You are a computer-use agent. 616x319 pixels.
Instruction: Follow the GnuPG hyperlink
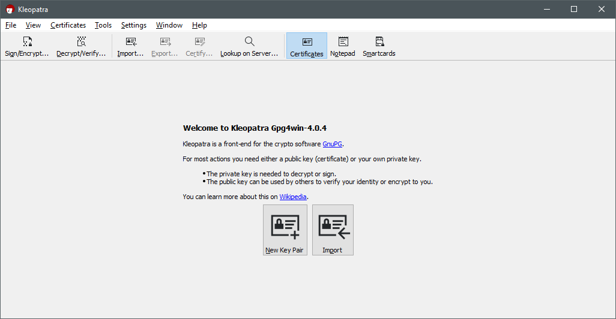(x=332, y=144)
